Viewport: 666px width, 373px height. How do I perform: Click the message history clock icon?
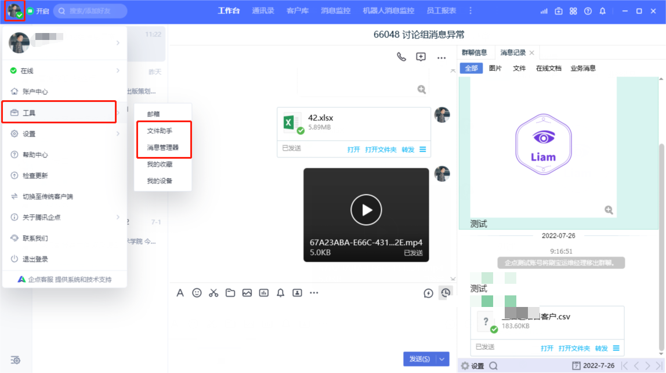(x=445, y=293)
